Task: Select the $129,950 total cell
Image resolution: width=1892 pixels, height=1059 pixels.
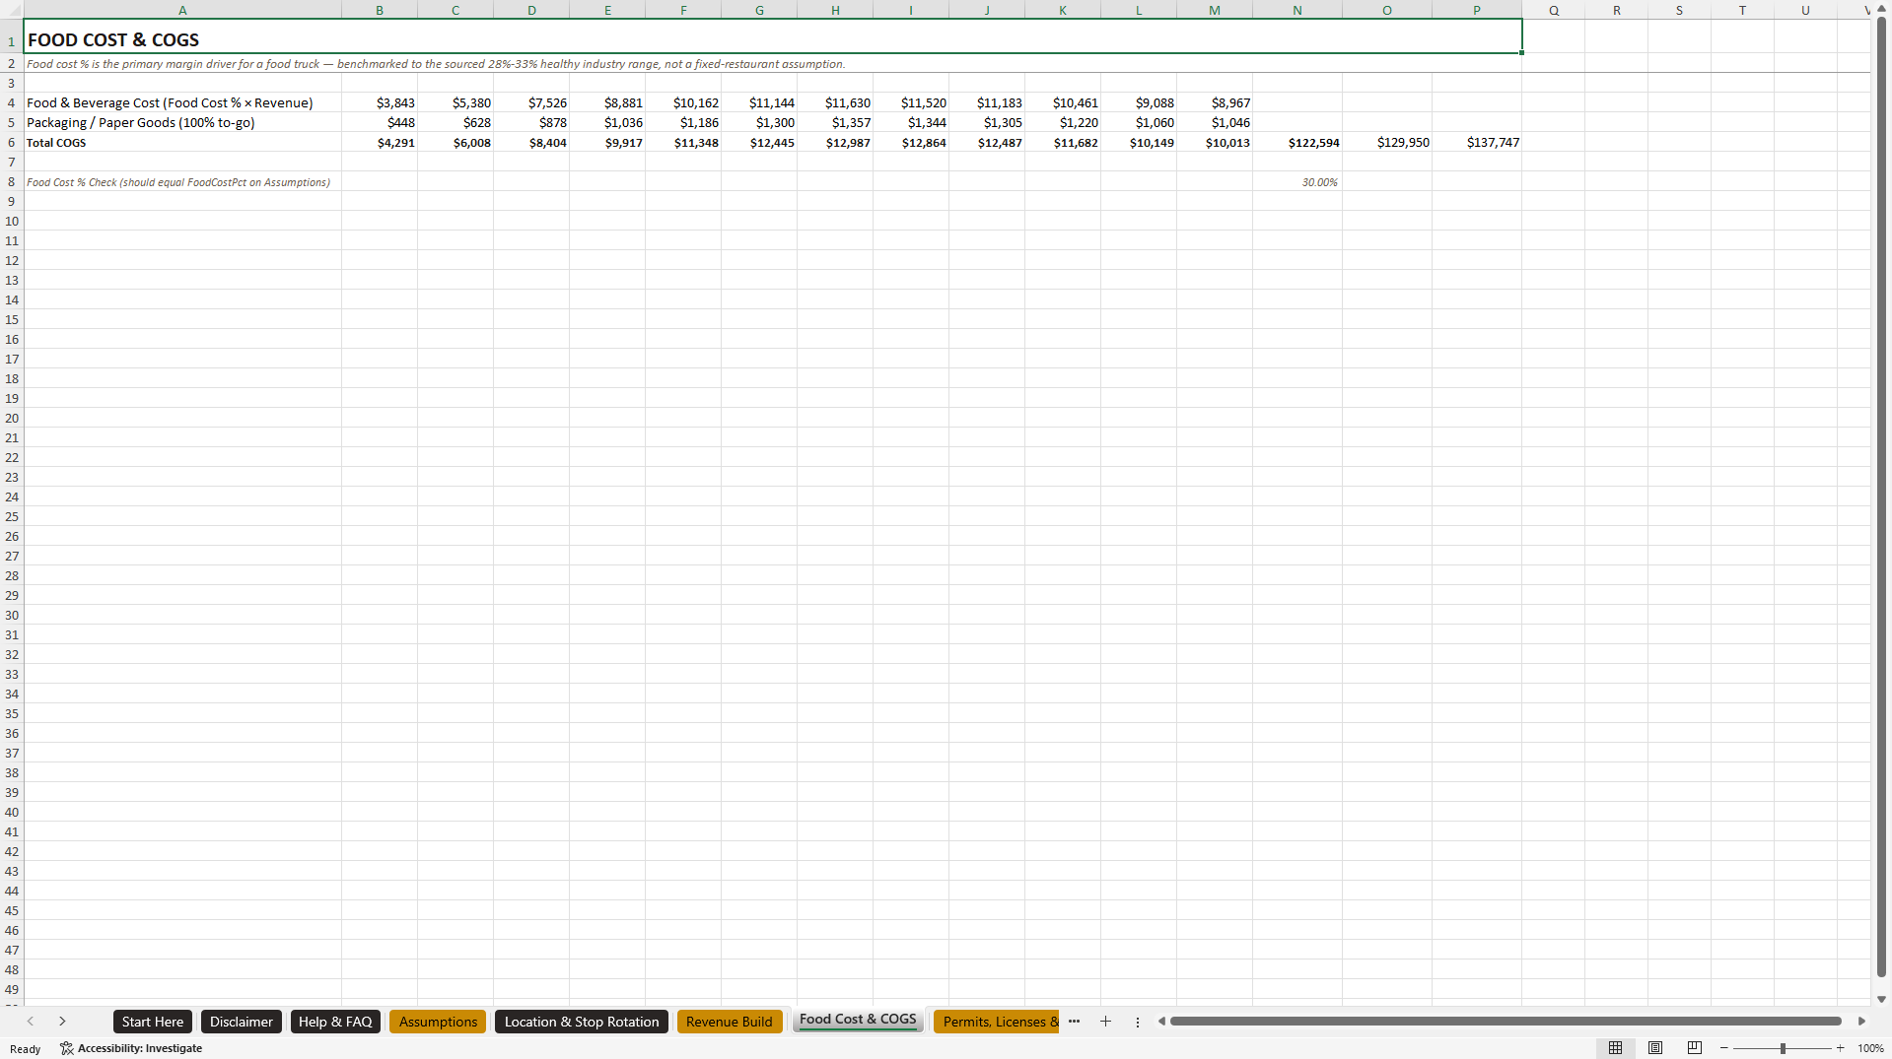Action: (1387, 142)
